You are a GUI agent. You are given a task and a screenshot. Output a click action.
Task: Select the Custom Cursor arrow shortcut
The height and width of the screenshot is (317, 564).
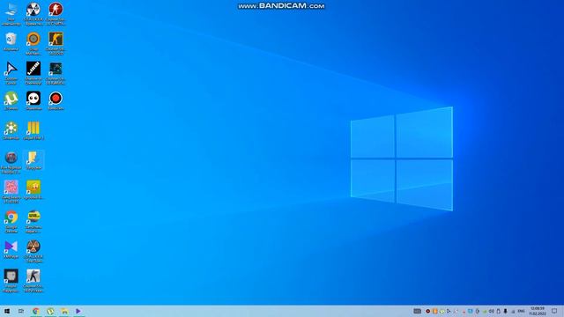point(11,73)
